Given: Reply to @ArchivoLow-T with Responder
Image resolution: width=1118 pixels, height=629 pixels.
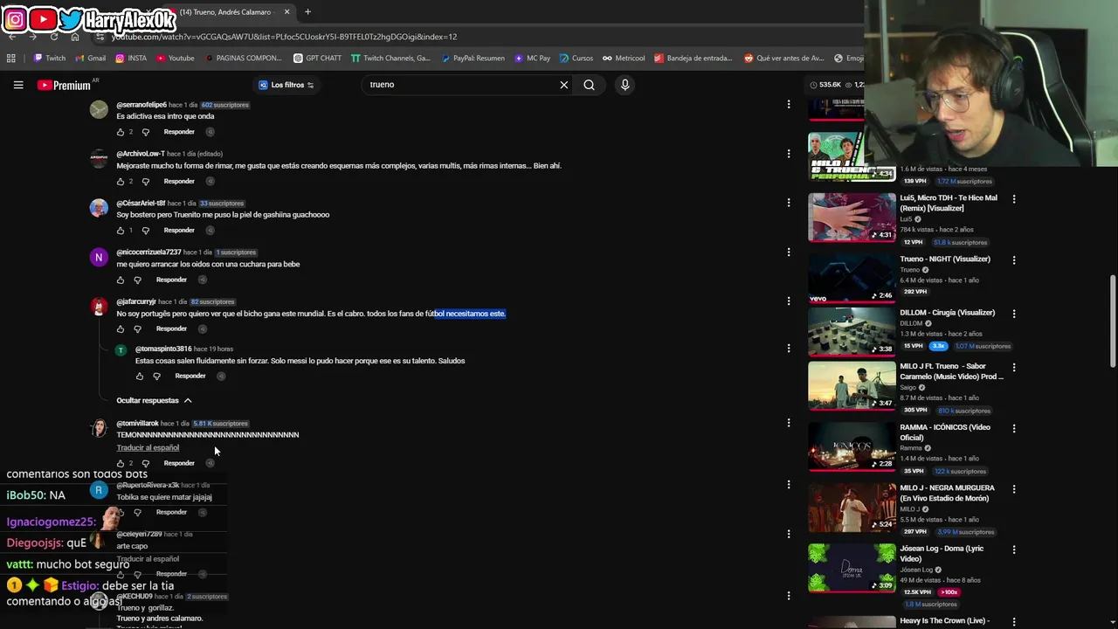Looking at the screenshot, I should [x=179, y=182].
